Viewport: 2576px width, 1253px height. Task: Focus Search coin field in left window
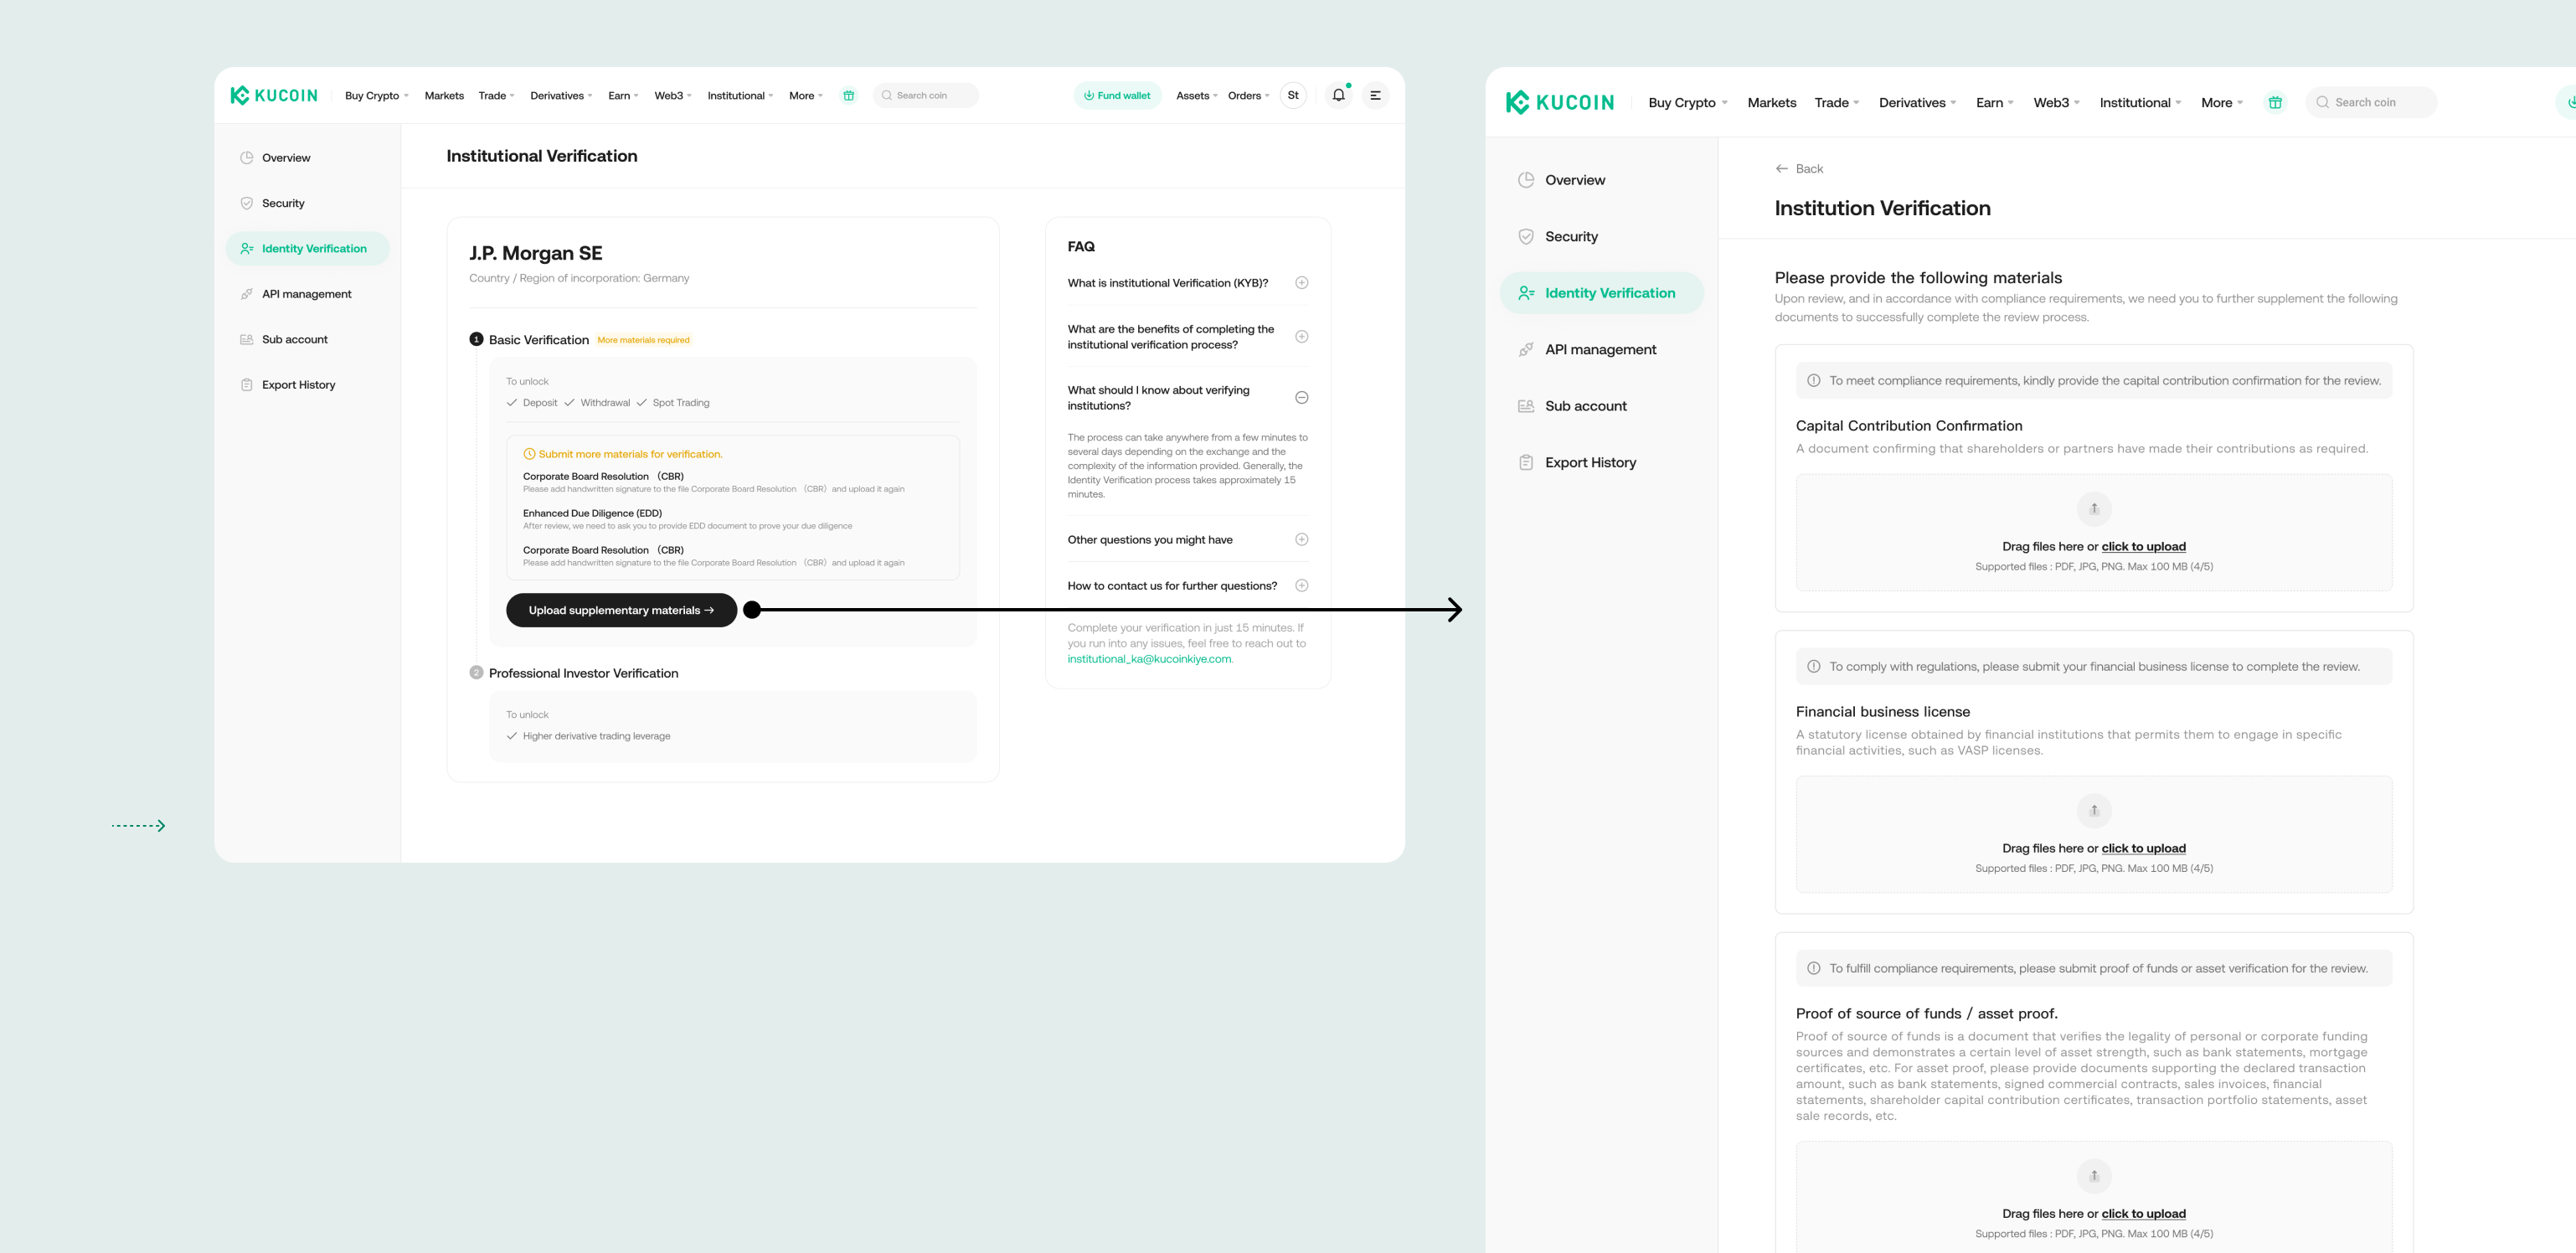(x=926, y=96)
